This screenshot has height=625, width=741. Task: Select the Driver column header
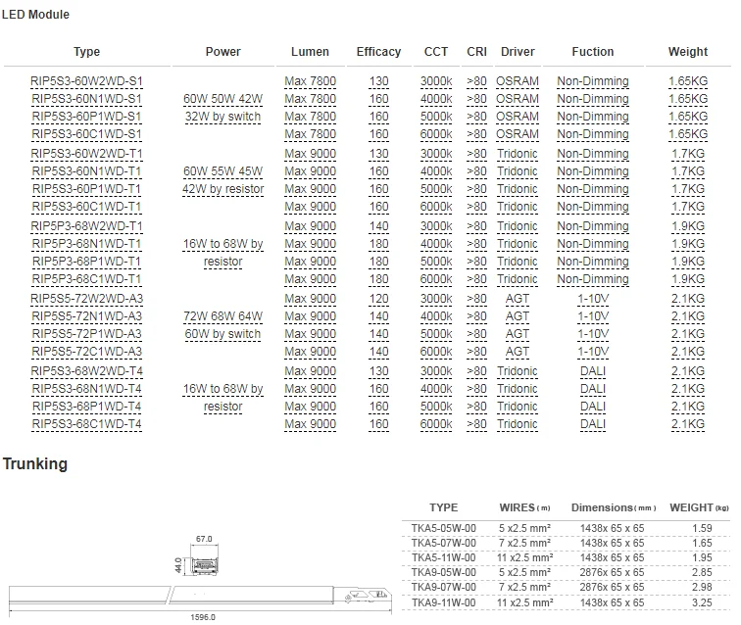coord(517,52)
